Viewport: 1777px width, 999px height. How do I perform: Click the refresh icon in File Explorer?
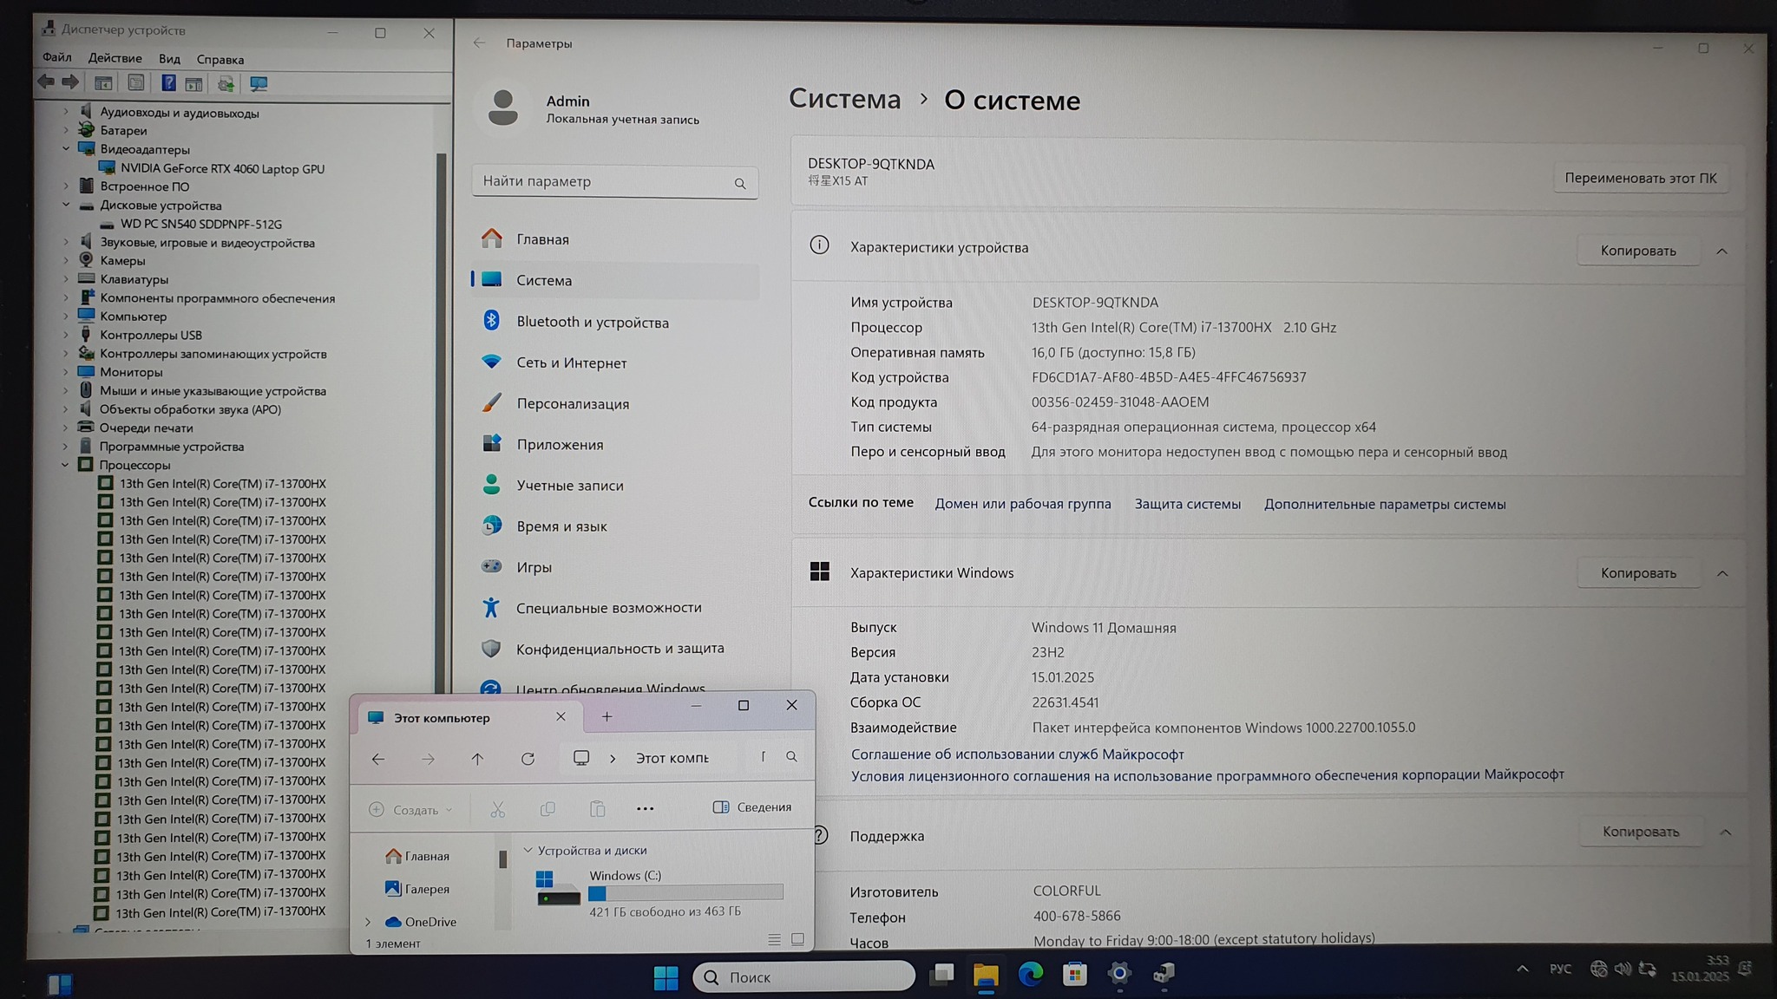528,759
